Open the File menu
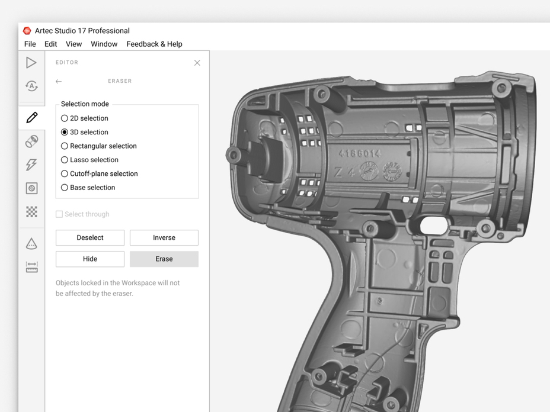The width and height of the screenshot is (550, 412). pyautogui.click(x=30, y=44)
